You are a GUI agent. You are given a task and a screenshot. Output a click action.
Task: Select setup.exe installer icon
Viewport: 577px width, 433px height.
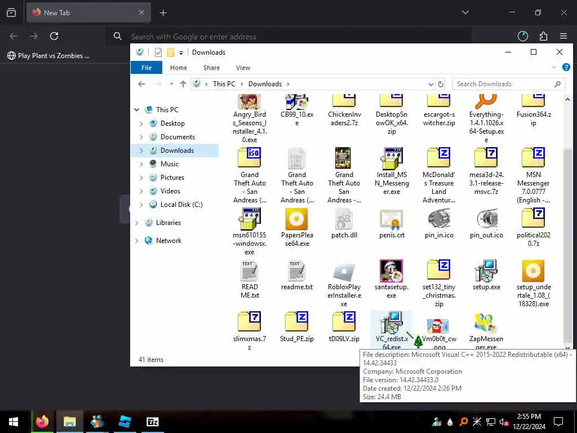(x=486, y=271)
